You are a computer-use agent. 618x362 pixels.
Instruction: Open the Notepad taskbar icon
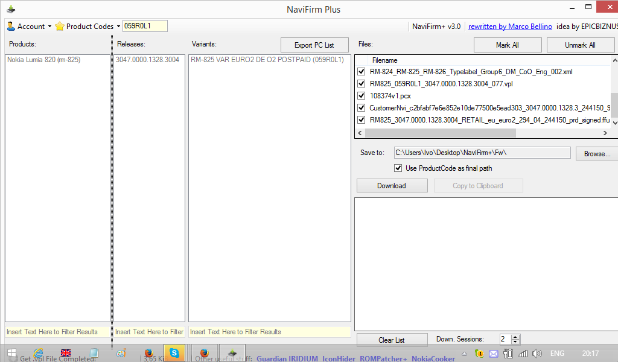[94, 353]
